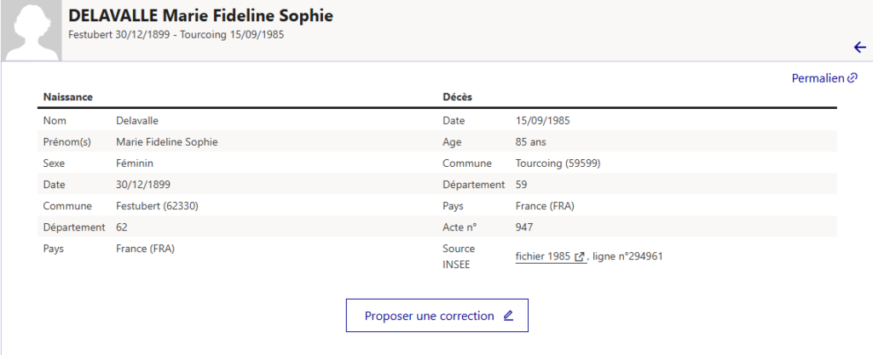Click the Décès section header

point(458,97)
